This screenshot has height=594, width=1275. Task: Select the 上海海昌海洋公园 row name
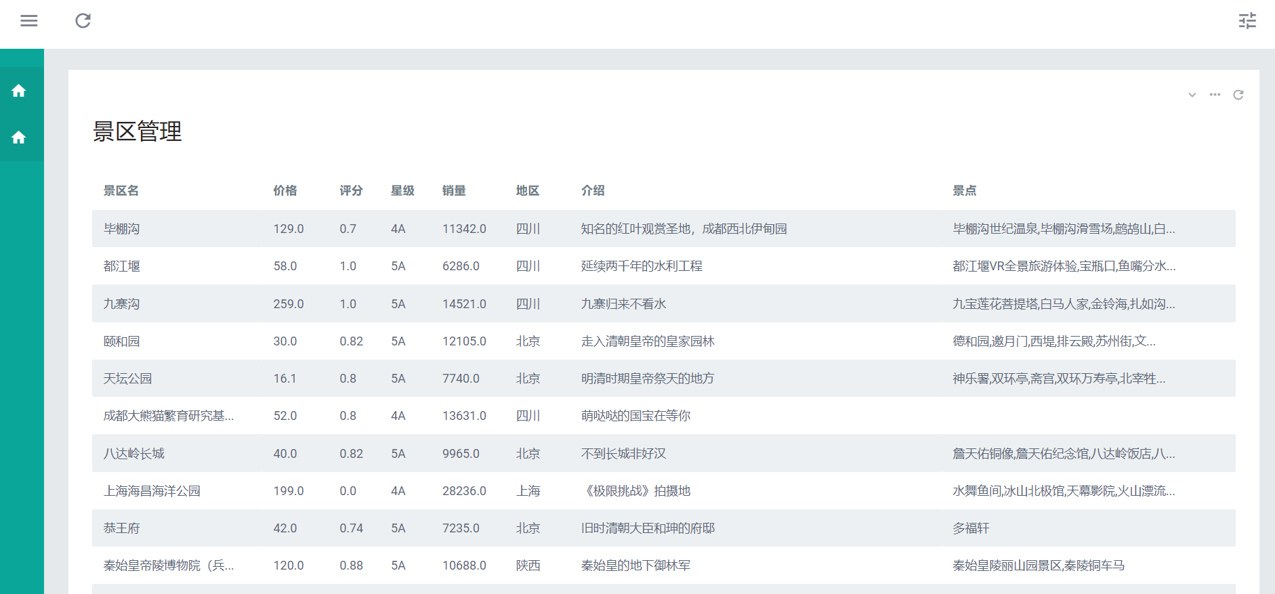coord(152,491)
